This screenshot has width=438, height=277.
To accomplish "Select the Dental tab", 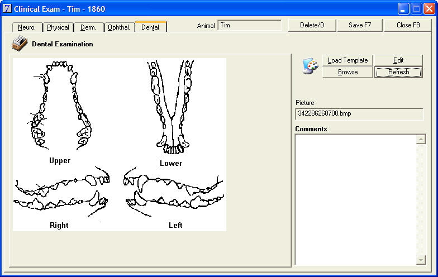I will click(x=150, y=27).
